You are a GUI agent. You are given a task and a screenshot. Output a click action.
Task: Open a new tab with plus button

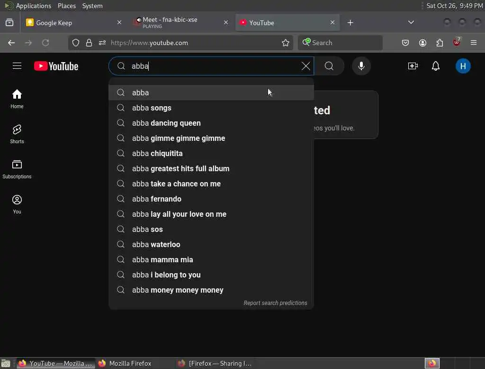click(350, 23)
